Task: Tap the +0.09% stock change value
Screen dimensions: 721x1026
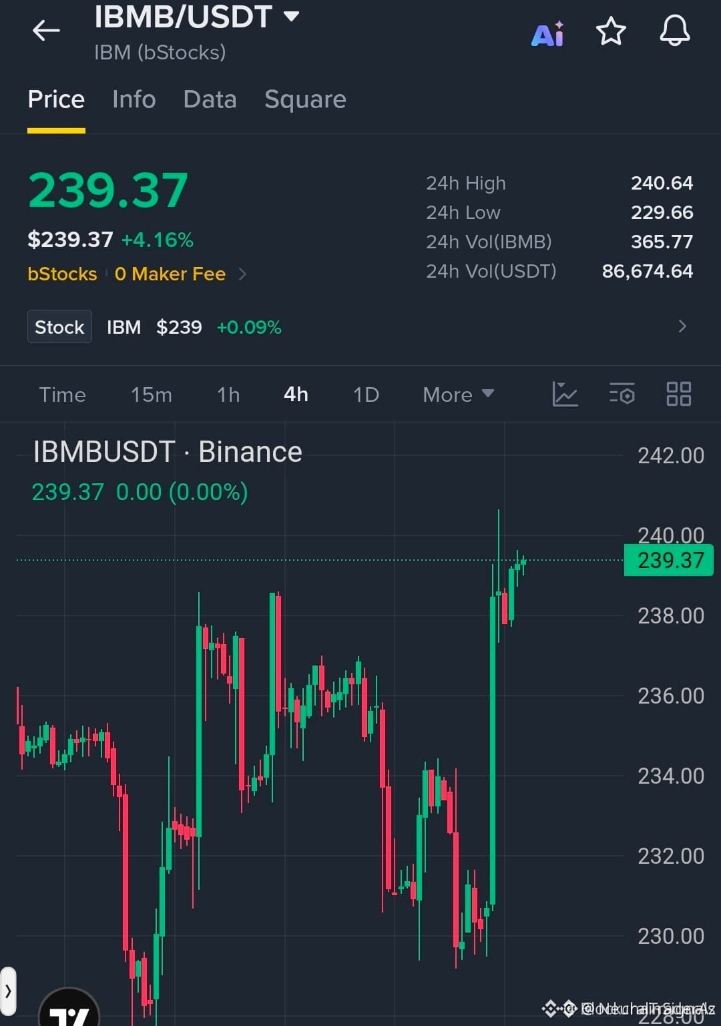Action: click(249, 327)
